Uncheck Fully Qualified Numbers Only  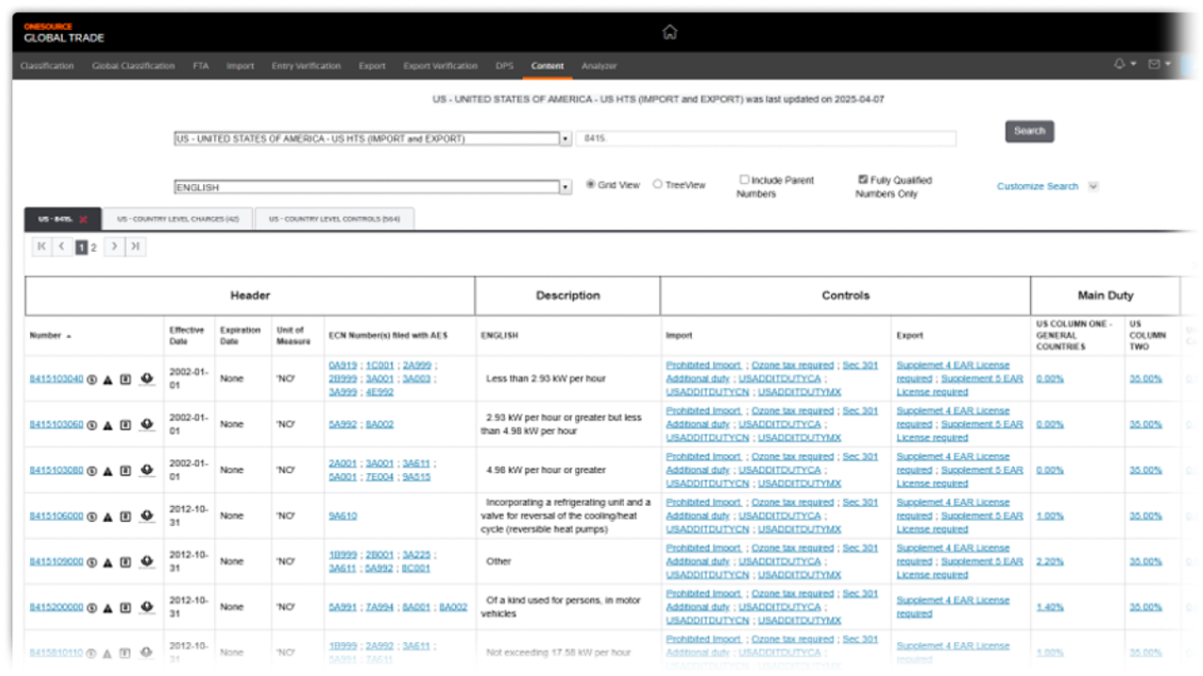tap(863, 179)
